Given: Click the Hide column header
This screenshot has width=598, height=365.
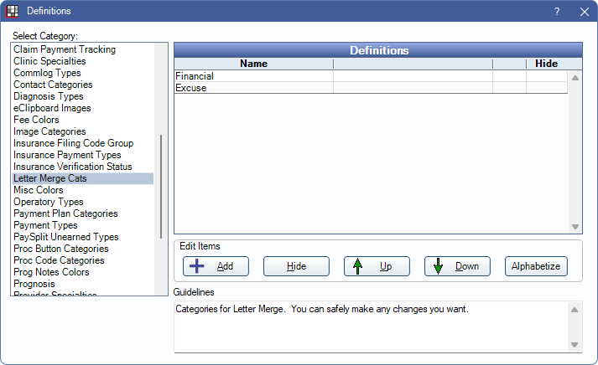Looking at the screenshot, I should tap(546, 64).
